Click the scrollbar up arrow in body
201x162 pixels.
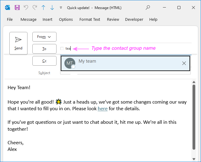coord(194,82)
